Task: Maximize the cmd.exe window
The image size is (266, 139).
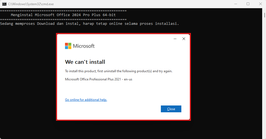Action: click(248, 4)
